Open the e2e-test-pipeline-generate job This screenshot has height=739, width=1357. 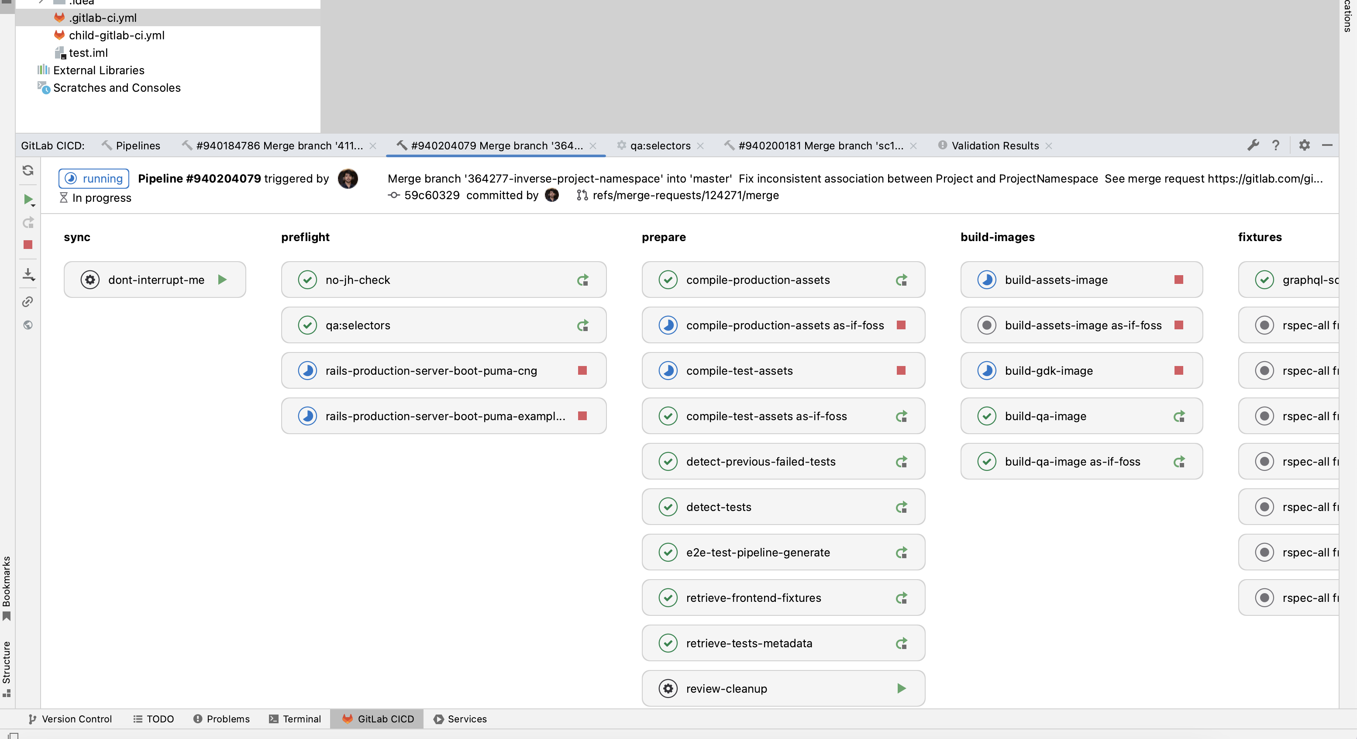click(x=783, y=553)
